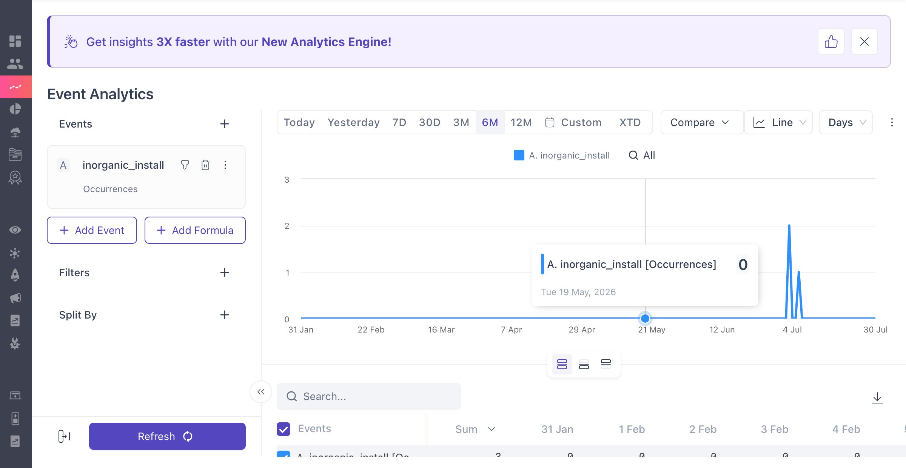Click the 4 Feb column header
The image size is (906, 468).
coord(846,429)
